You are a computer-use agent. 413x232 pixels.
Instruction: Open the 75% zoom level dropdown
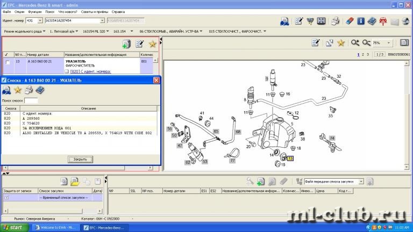coord(388,43)
